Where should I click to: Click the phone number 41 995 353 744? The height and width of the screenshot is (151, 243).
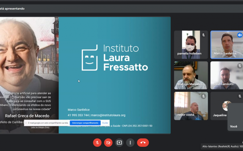coord(78,115)
